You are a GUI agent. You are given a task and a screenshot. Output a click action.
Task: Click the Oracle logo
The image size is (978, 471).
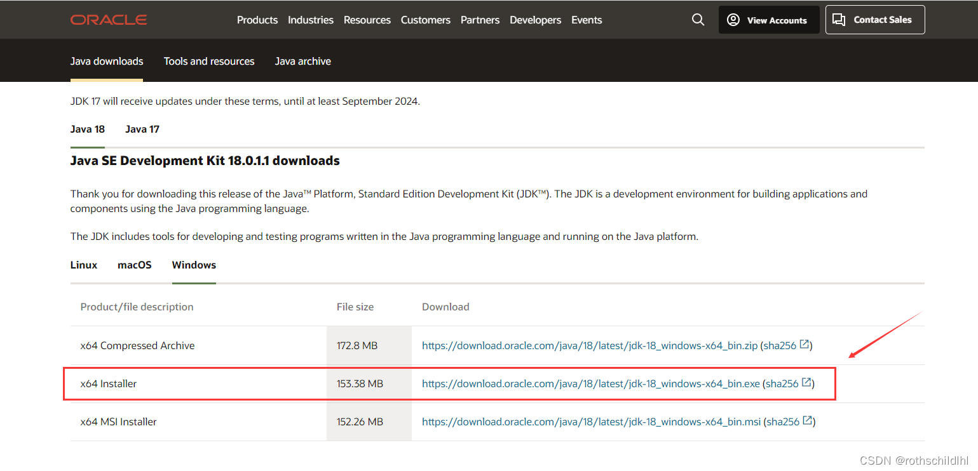pyautogui.click(x=109, y=20)
